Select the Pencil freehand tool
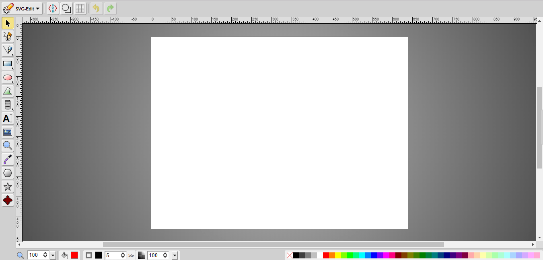This screenshot has width=543, height=260. 8,37
